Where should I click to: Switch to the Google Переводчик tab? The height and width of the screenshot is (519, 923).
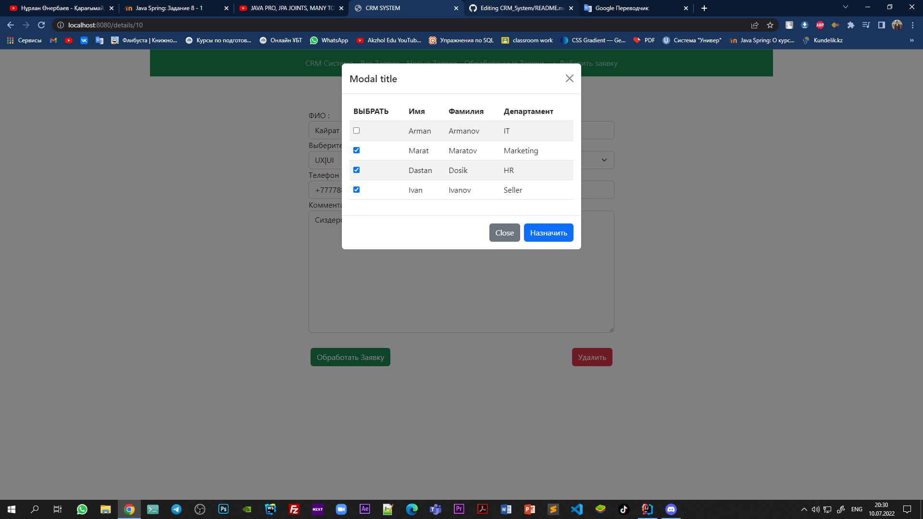click(x=636, y=8)
